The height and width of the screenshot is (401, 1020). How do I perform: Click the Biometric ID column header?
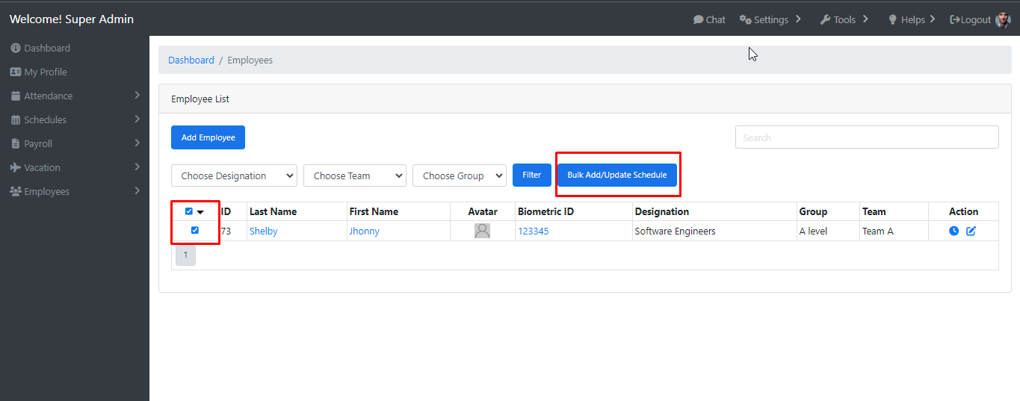tap(545, 211)
